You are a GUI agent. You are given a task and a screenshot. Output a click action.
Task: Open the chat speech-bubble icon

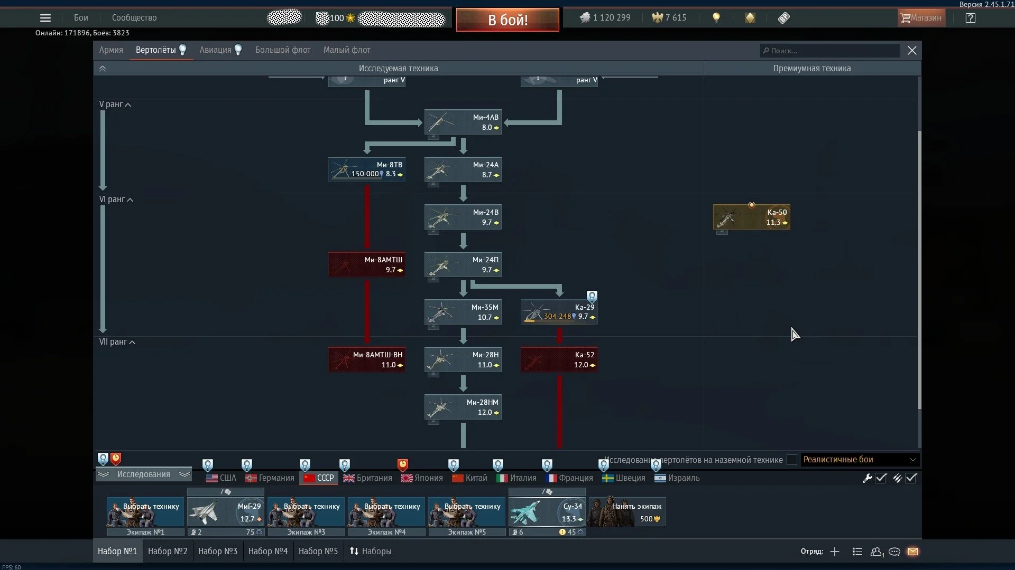[894, 552]
